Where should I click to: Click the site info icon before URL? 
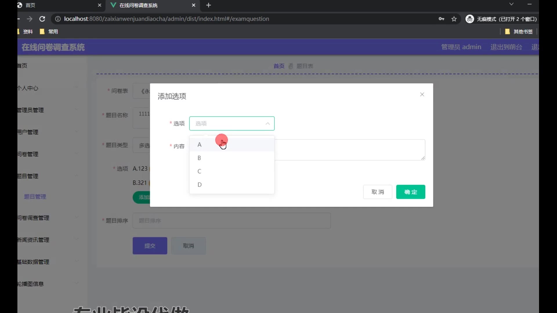pos(58,19)
